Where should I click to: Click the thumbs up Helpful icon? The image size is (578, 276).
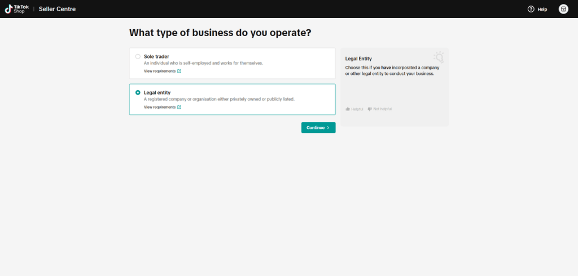[348, 109]
